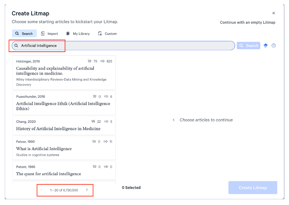Image resolution: width=289 pixels, height=205 pixels.
Task: Click the search help question mark icon
Action: pyautogui.click(x=274, y=46)
